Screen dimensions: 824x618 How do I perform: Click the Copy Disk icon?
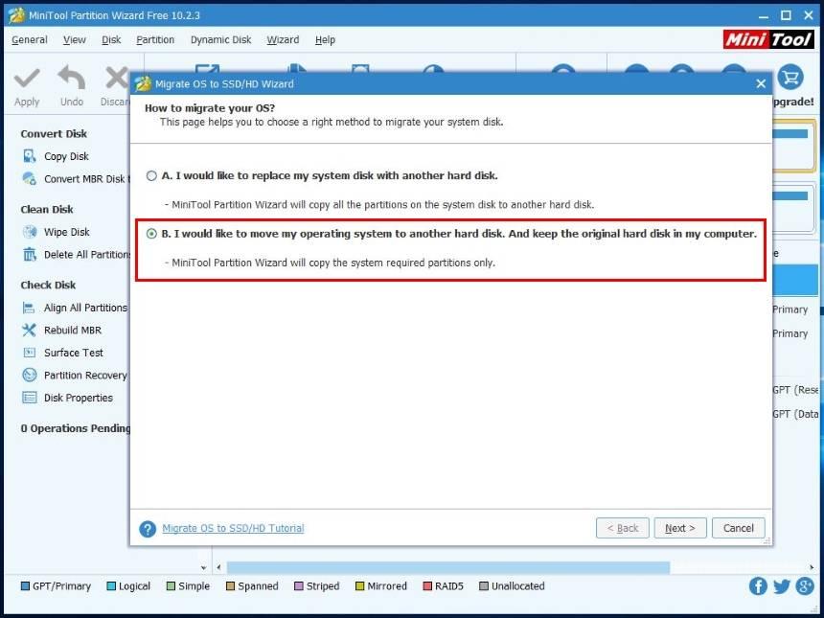[29, 156]
